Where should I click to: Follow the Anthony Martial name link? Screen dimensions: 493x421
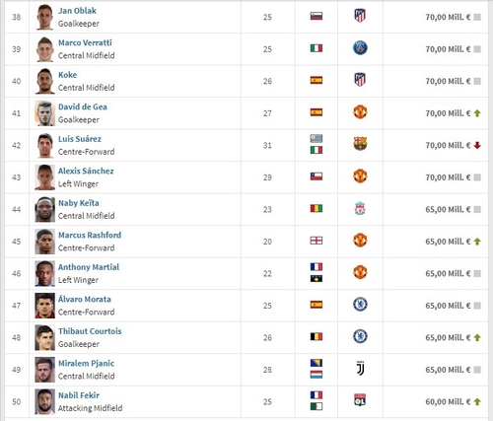click(x=89, y=267)
